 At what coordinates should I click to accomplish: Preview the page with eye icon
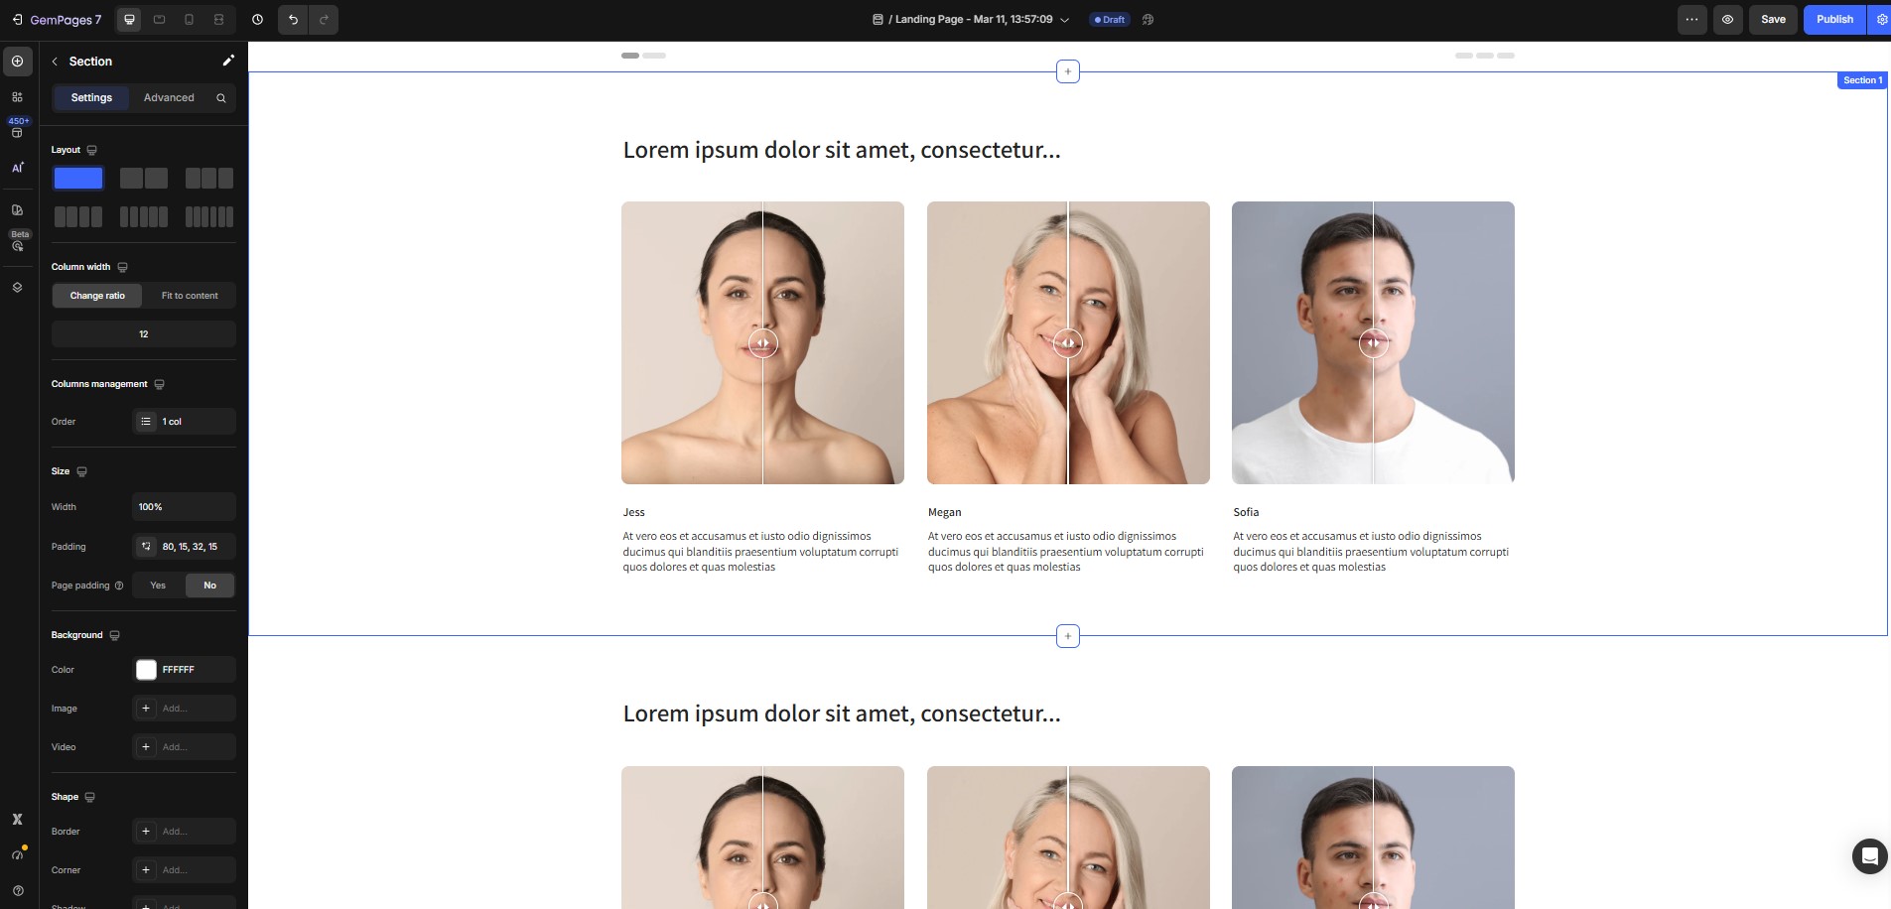tap(1727, 20)
